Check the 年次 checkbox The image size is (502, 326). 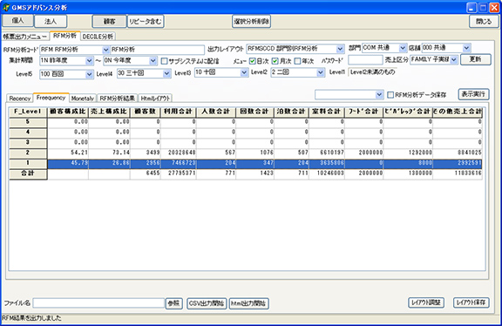click(x=297, y=60)
